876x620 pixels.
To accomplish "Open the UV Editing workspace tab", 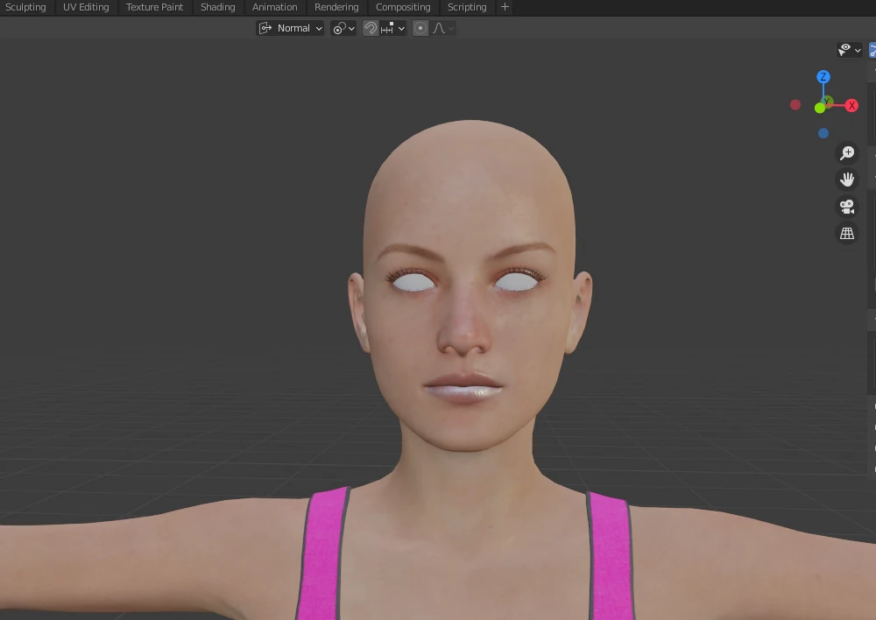I will (86, 7).
